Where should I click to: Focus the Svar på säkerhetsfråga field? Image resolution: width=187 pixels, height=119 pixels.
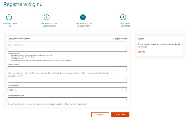tap(67, 100)
